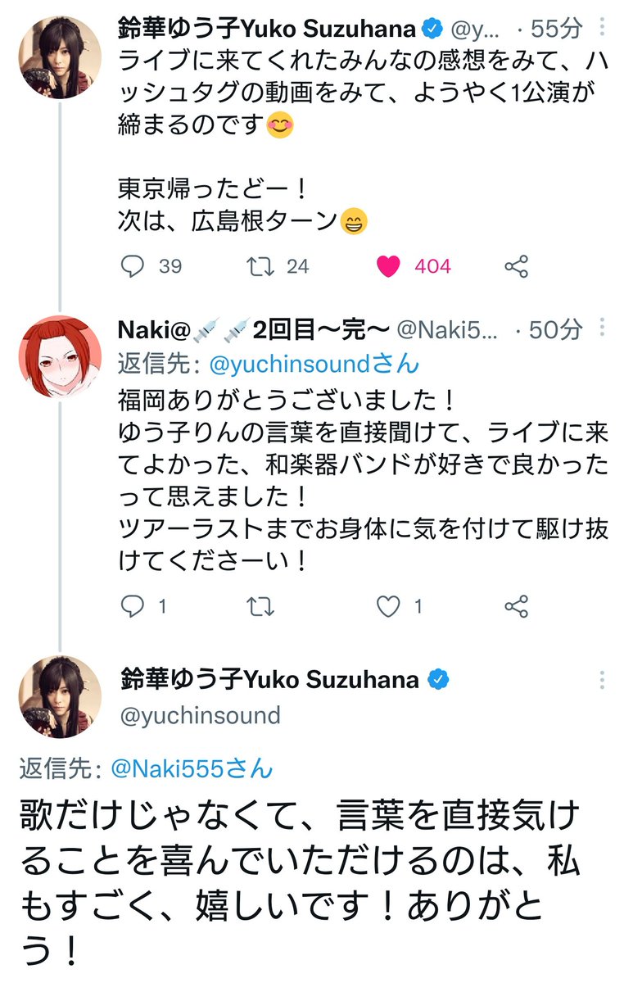
Task: Retweet Yuko's first tweet with 24 retweets
Action: (x=262, y=266)
